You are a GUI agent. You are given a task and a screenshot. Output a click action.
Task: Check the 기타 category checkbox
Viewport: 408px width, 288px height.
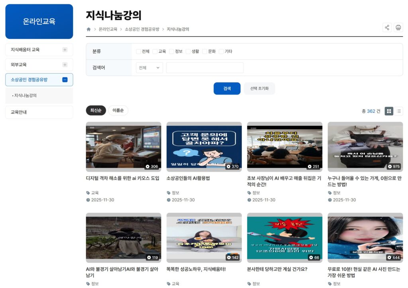[x=221, y=51]
